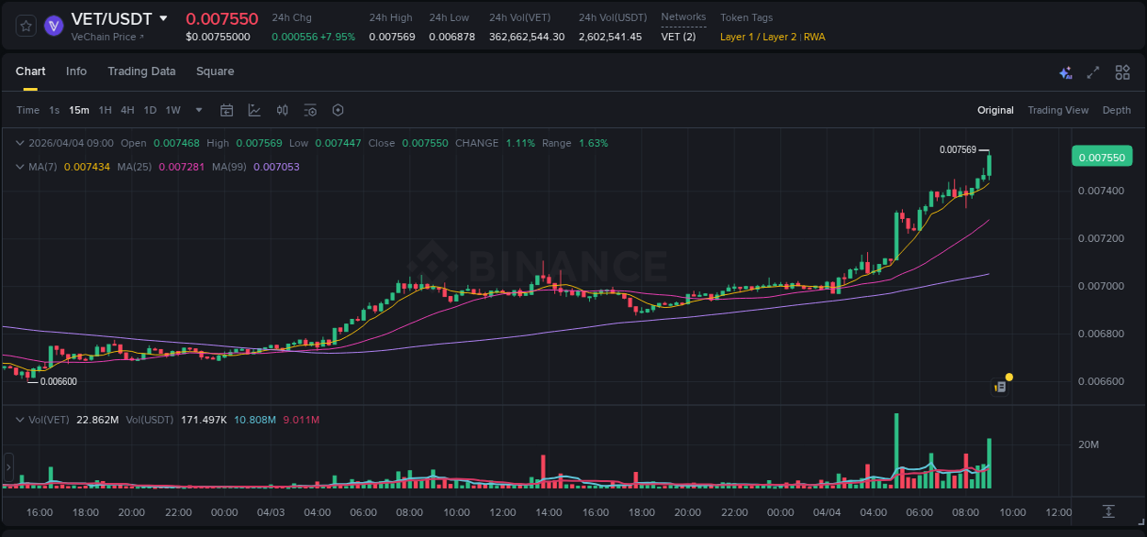
Task: Open the VET/USDT pair selector
Action: point(120,18)
